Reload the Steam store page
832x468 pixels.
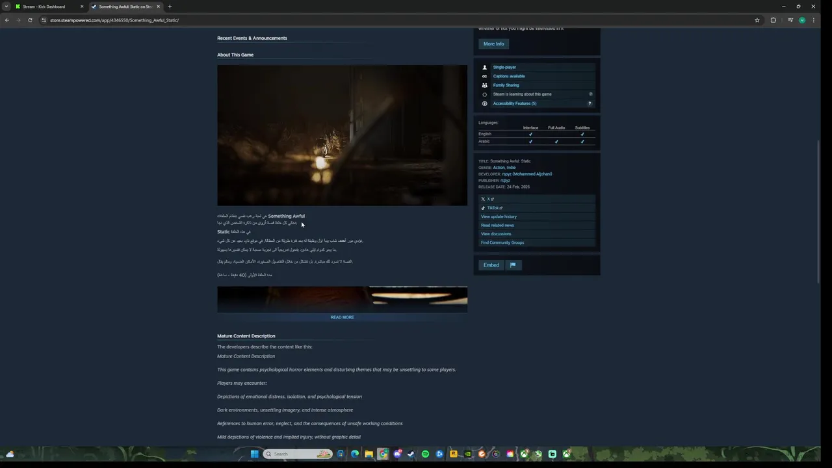pos(30,20)
